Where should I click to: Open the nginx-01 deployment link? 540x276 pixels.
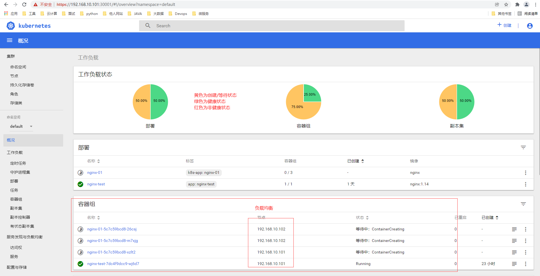click(95, 172)
